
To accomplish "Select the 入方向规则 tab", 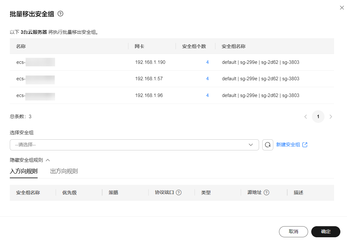I will [23, 171].
